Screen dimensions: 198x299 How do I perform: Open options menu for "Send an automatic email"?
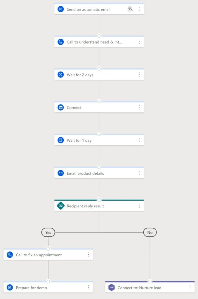click(139, 9)
